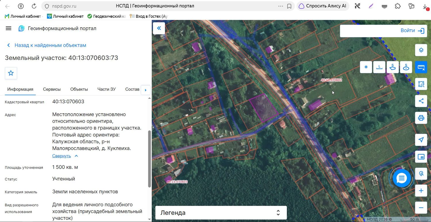Viewport: 431px width, 222px height.
Task: Switch to the Части ЗУ tab
Action: 107,89
